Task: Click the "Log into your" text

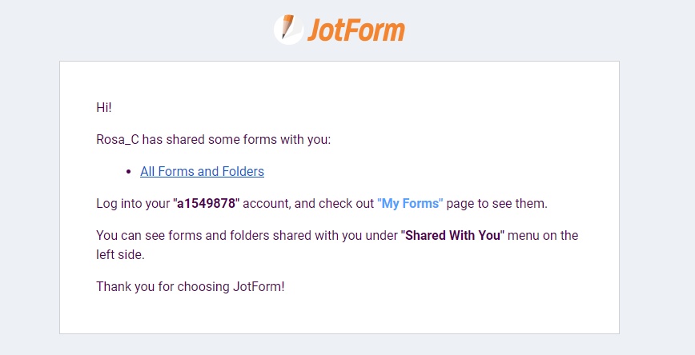Action: point(132,203)
